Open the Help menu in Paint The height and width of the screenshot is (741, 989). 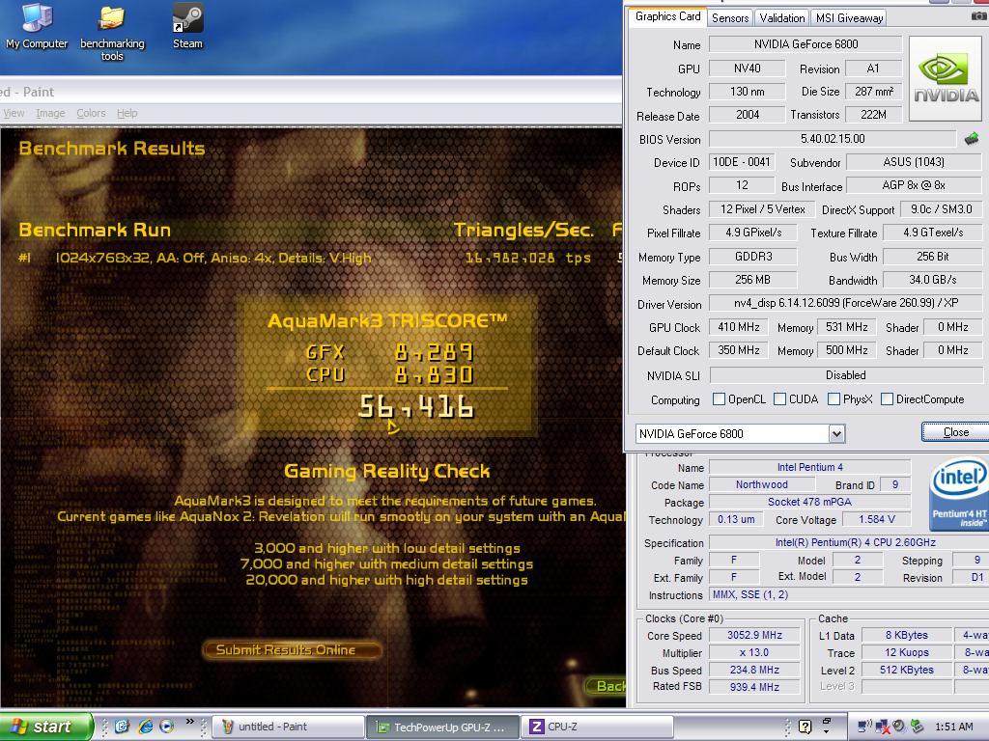[127, 114]
